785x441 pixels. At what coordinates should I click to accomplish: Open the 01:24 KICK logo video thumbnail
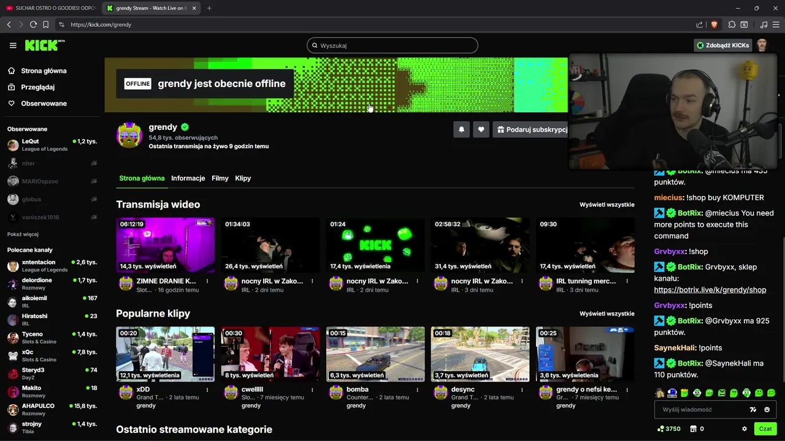375,245
